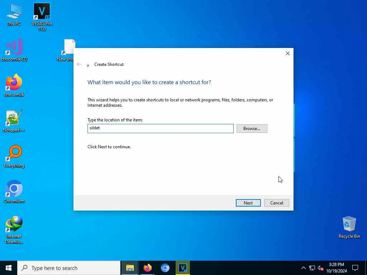Open File Explorer from the taskbar
This screenshot has width=367, height=275.
point(130,268)
